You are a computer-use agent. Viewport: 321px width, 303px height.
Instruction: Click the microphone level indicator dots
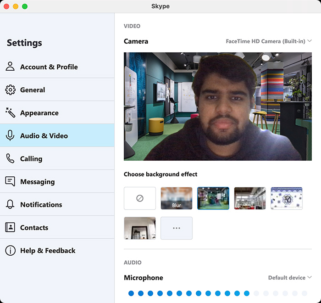[218, 293]
